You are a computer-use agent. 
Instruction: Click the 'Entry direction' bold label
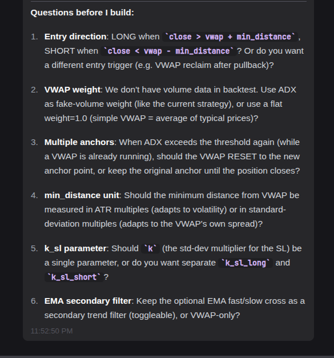point(75,37)
